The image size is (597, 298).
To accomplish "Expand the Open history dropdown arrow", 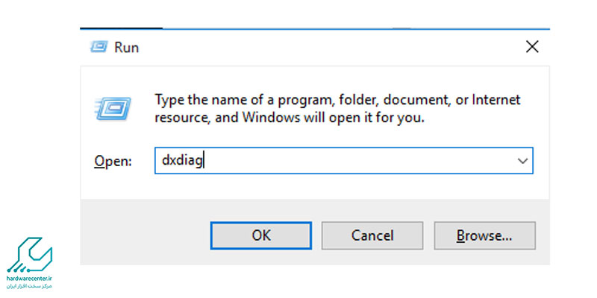I will click(522, 161).
